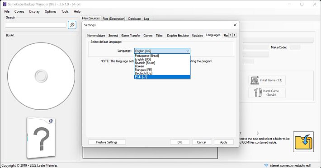The width and height of the screenshot is (321, 168).
Task: Click the search magnifier icon button
Action: 72,25
